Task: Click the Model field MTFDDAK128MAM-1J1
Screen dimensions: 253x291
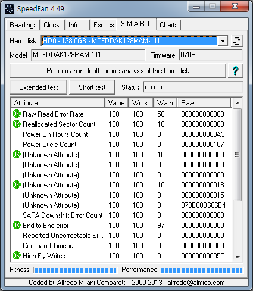Action: [x=88, y=55]
